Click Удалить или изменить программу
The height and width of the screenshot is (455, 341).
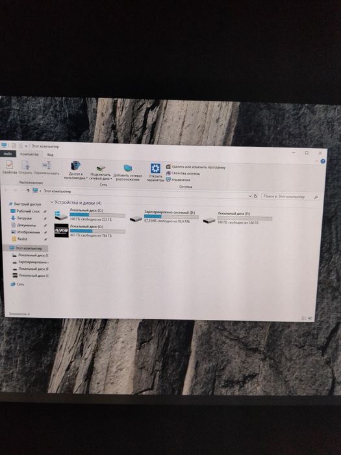point(196,167)
